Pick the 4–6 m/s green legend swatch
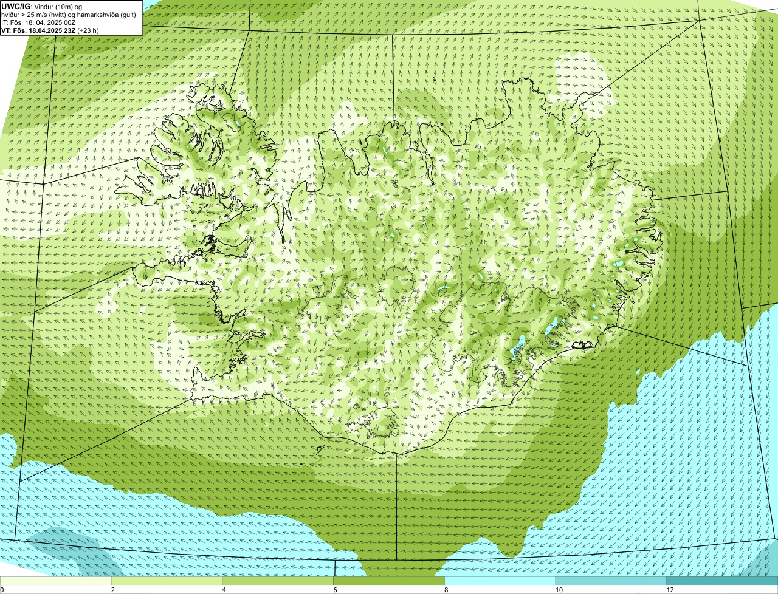 [x=278, y=581]
